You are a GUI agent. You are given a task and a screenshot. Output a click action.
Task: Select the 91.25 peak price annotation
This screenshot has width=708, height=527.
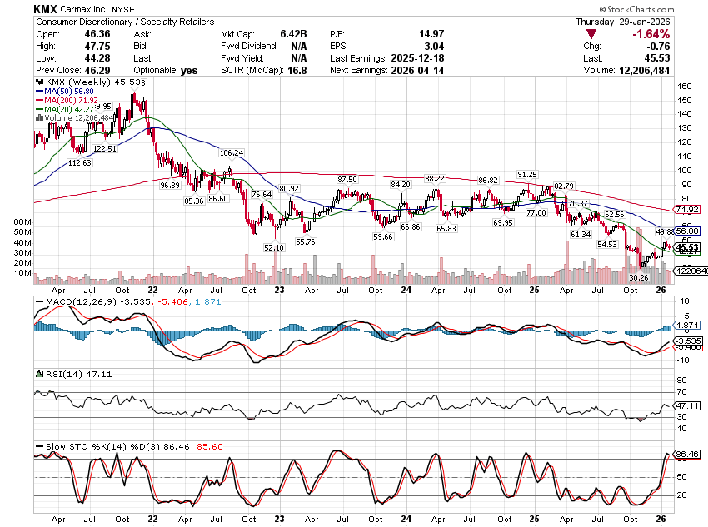click(x=526, y=175)
